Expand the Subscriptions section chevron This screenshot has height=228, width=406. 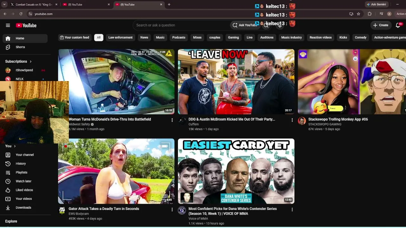pos(31,61)
